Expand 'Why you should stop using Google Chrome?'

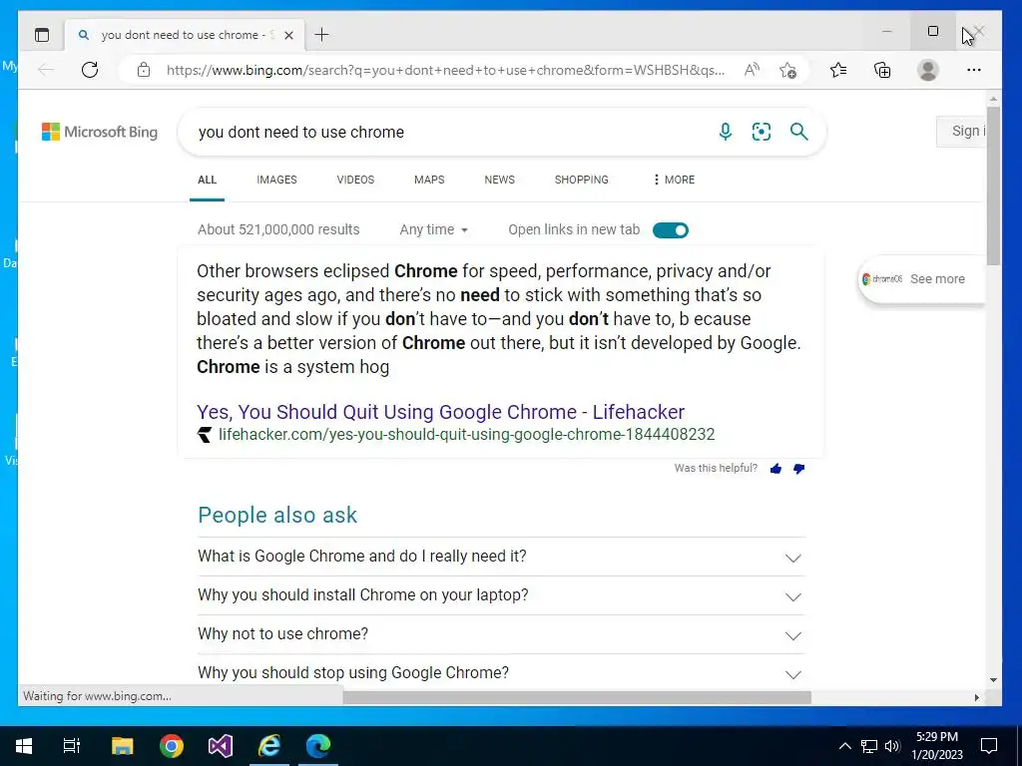501,673
